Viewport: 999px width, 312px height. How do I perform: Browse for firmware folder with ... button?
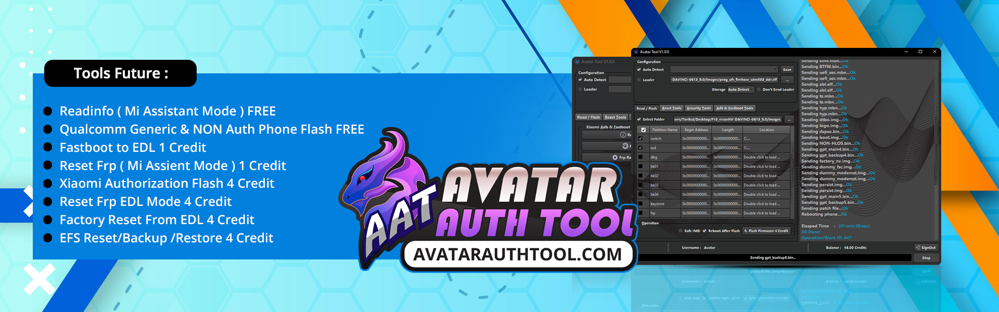[789, 120]
